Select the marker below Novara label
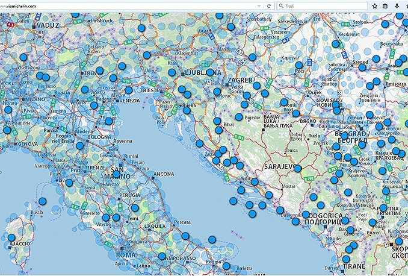 pos(8,110)
